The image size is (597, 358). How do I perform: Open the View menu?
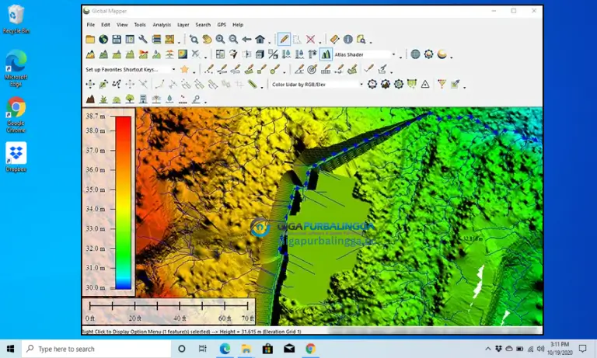click(x=122, y=25)
